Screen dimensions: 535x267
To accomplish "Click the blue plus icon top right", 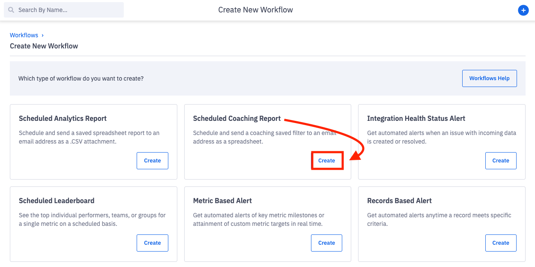I will pos(523,10).
